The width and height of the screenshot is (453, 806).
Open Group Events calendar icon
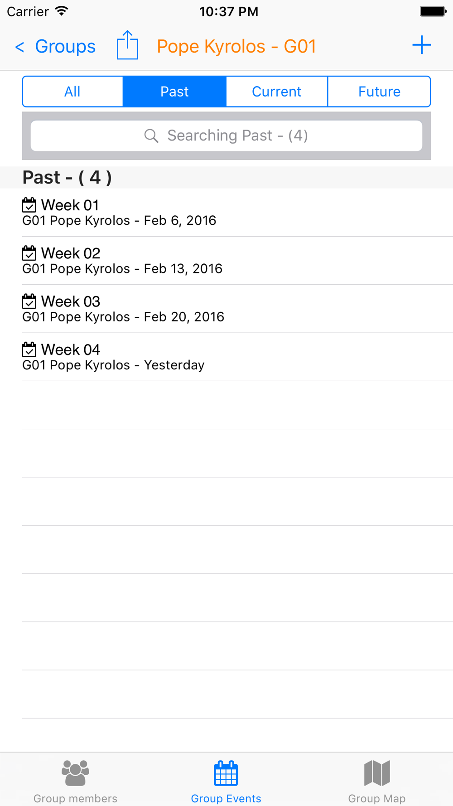tap(226, 773)
